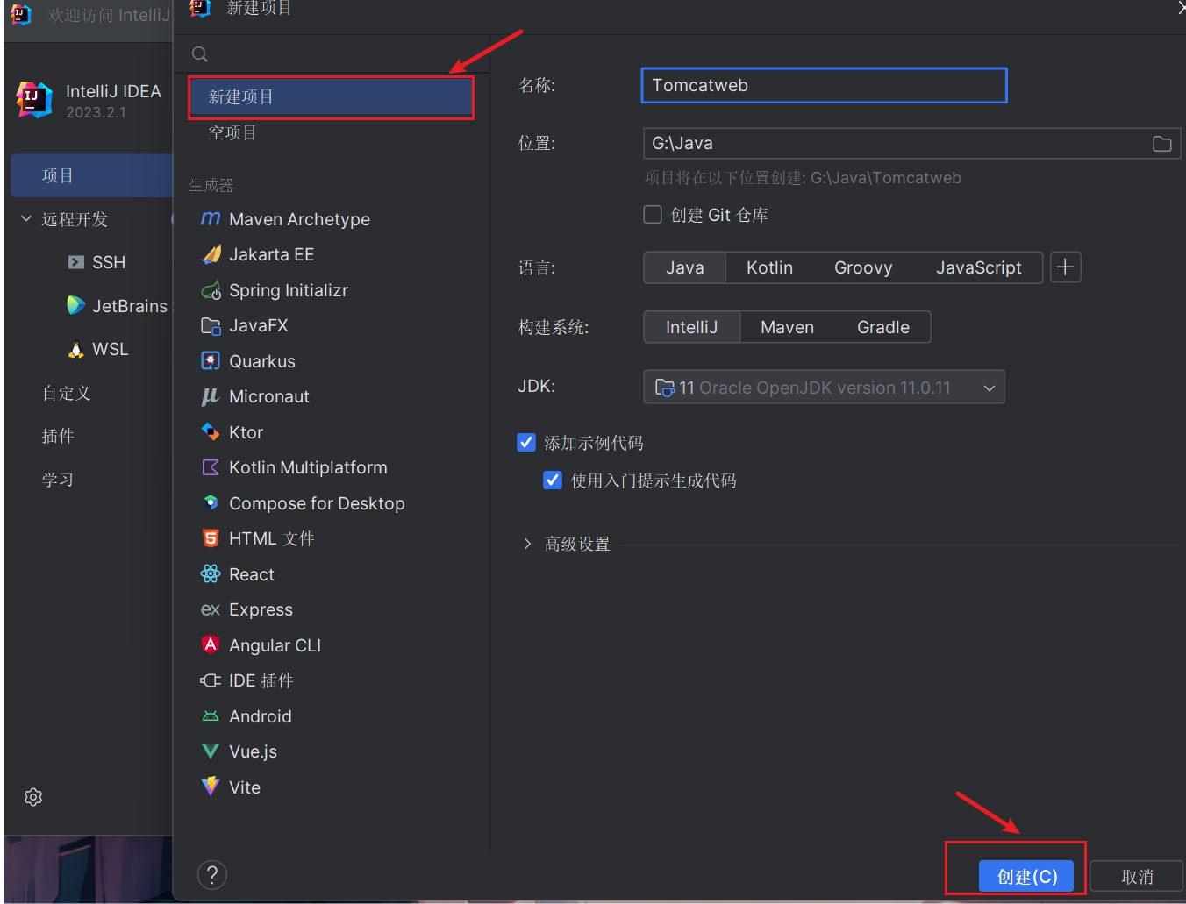Uncheck the 添加示例代码 checkbox
The width and height of the screenshot is (1186, 904).
526,443
